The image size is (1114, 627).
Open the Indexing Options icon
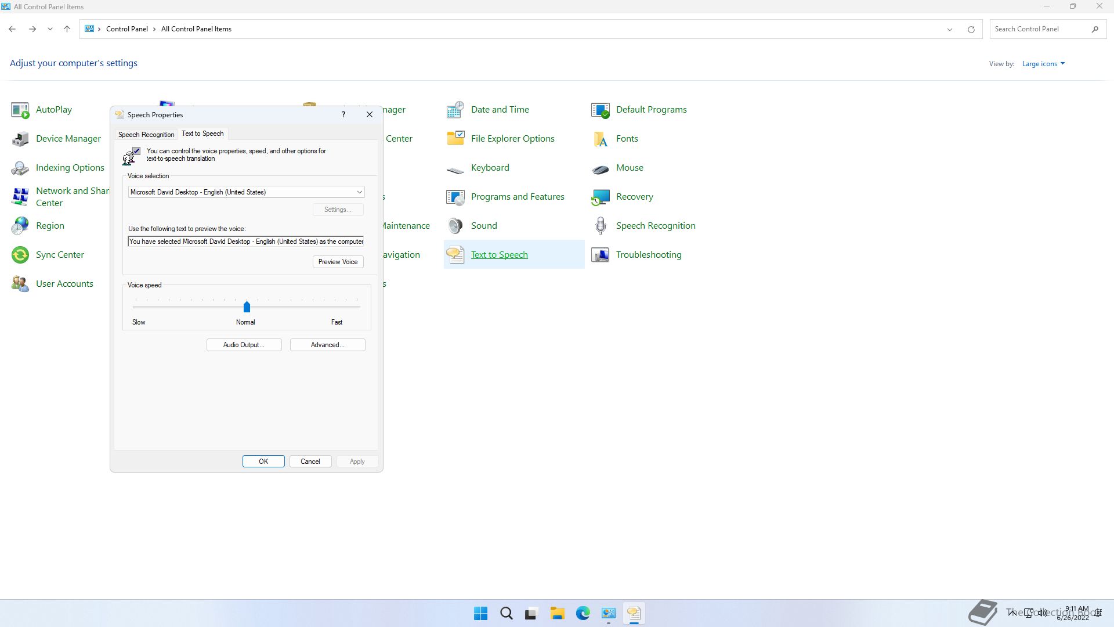click(20, 168)
